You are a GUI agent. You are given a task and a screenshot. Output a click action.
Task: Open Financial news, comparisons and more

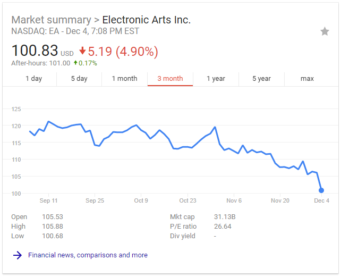click(88, 255)
